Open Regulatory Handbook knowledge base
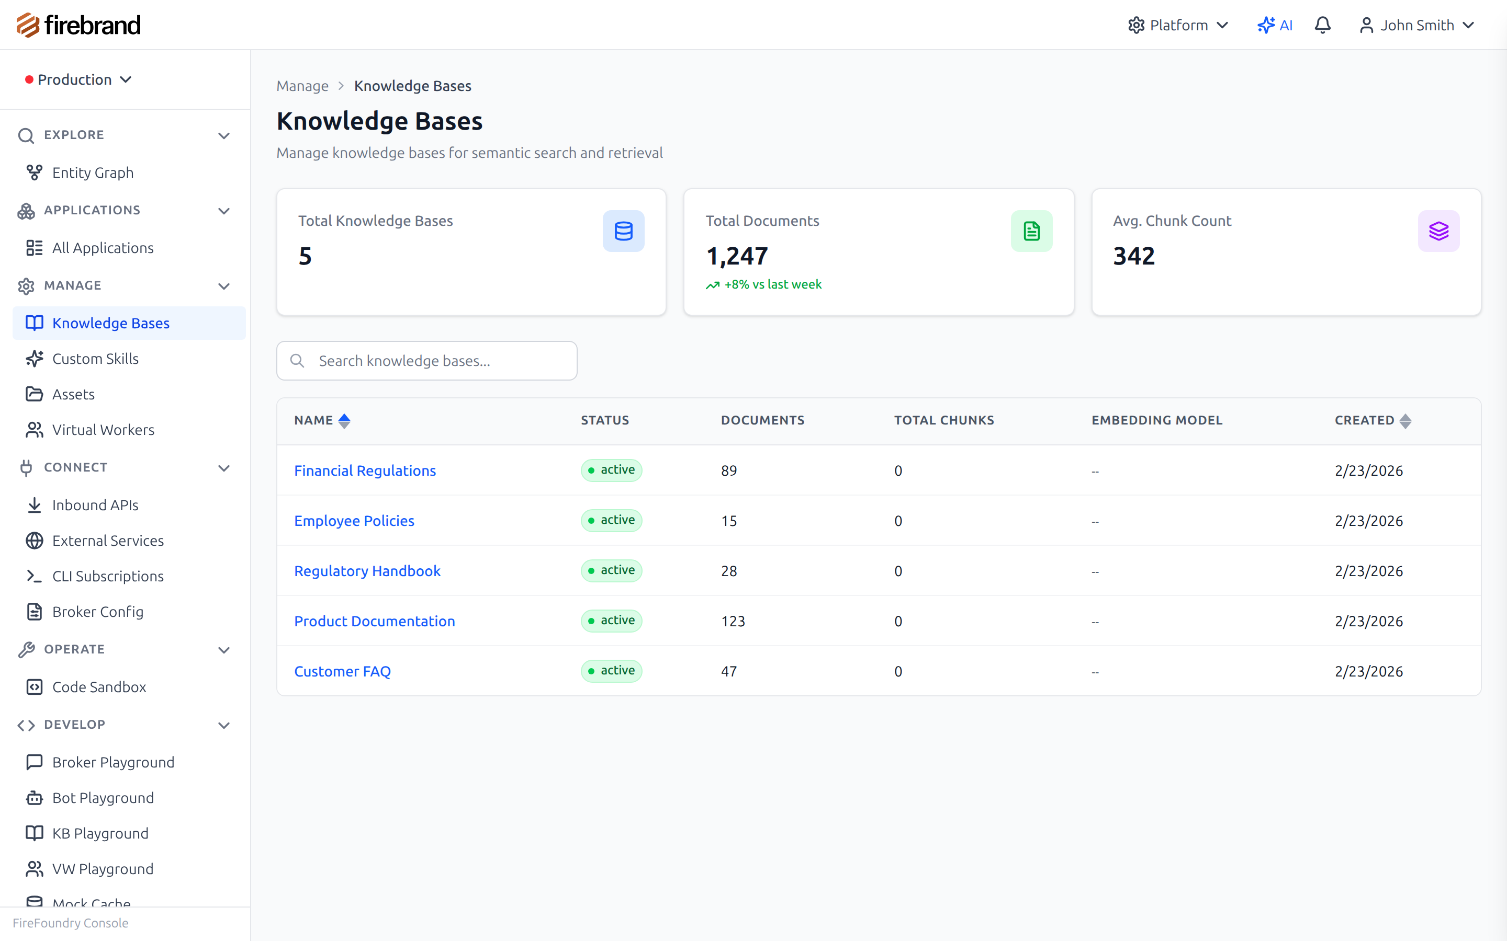 click(x=367, y=571)
